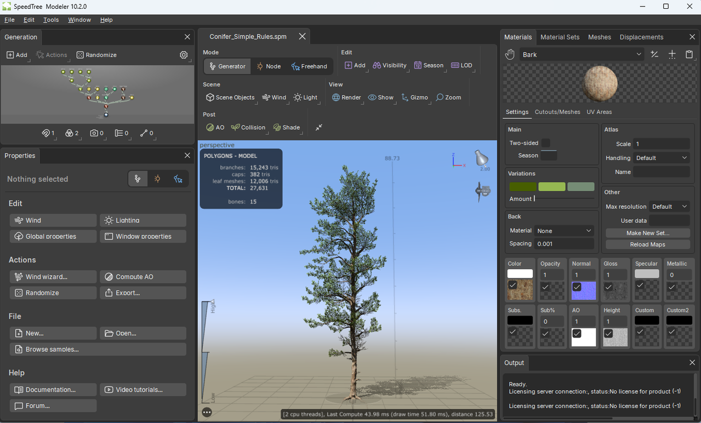This screenshot has height=423, width=701.
Task: Toggle the Two-sided checkbox
Action: click(x=546, y=143)
